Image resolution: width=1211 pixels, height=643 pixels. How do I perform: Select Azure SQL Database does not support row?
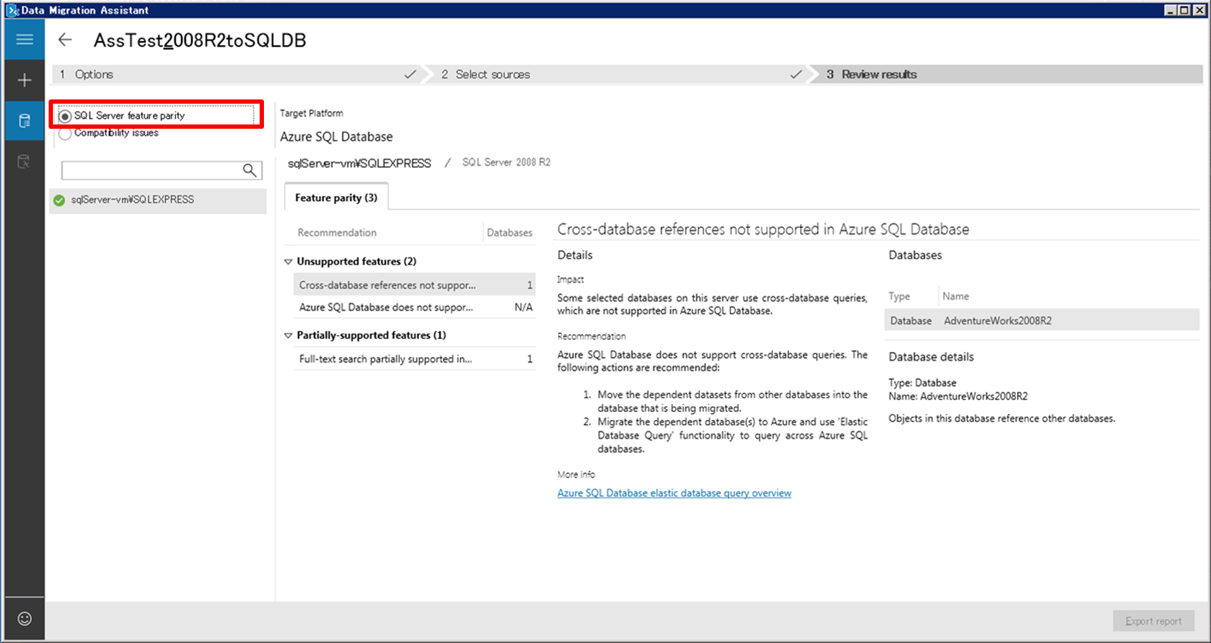click(415, 307)
